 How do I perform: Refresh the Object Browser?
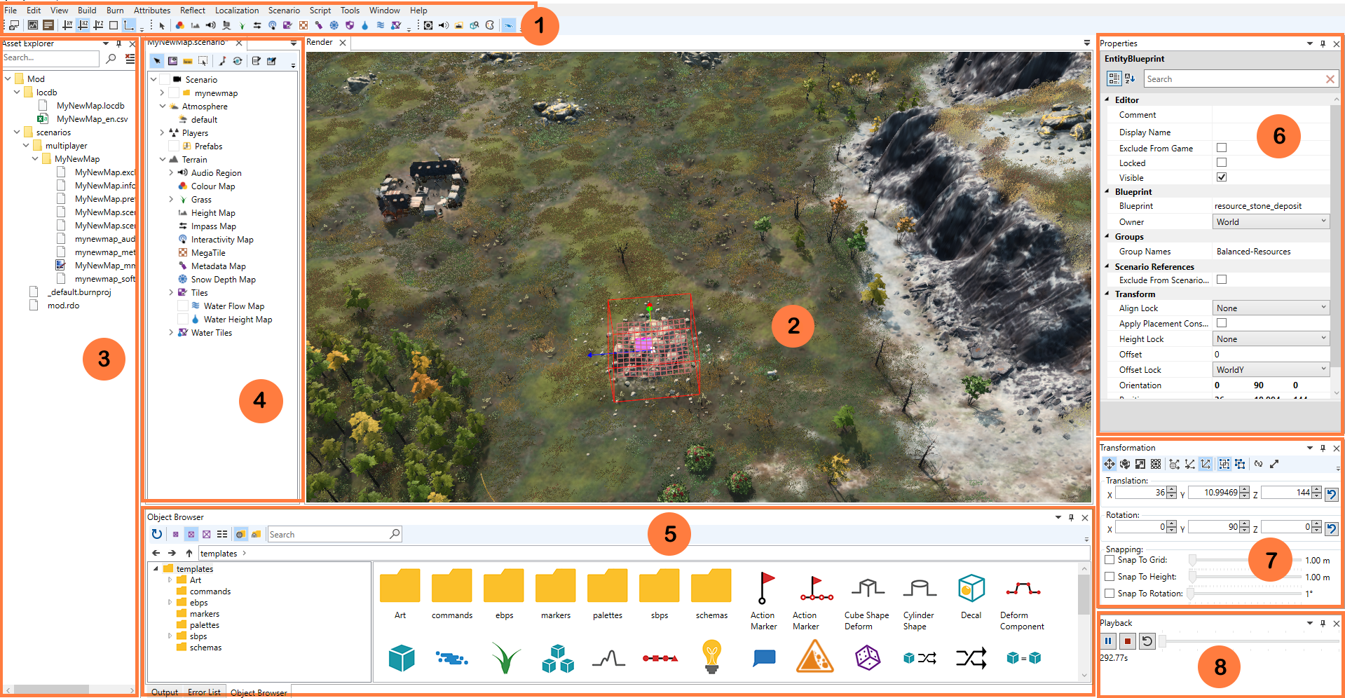click(156, 534)
